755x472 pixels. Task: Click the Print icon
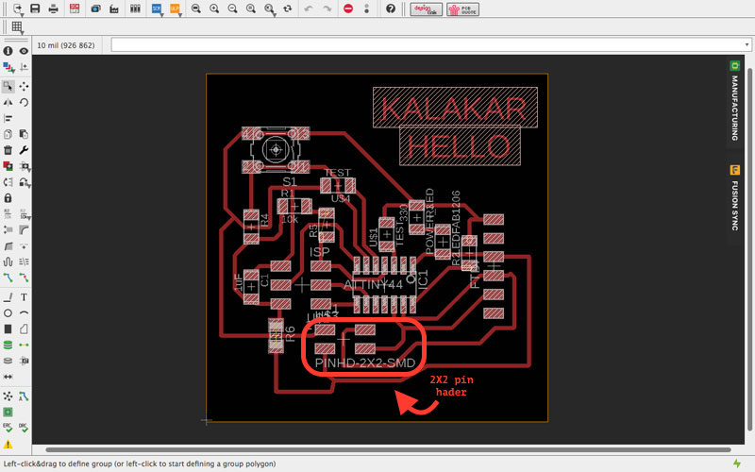52,8
